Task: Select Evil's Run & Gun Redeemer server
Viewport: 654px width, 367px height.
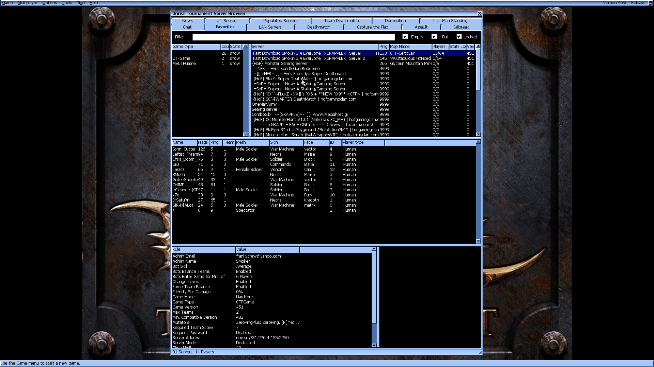Action: pos(363,69)
